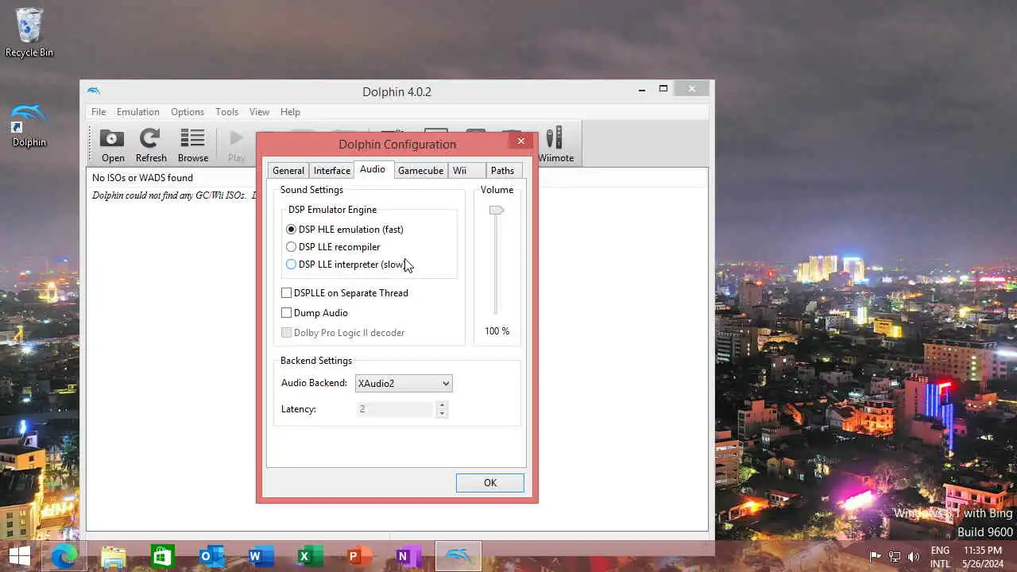Open the Action Center flag tray icon

(875, 557)
